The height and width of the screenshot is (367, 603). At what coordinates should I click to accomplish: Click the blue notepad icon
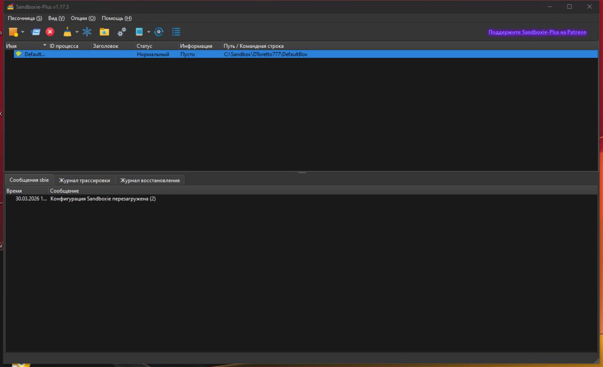click(139, 32)
